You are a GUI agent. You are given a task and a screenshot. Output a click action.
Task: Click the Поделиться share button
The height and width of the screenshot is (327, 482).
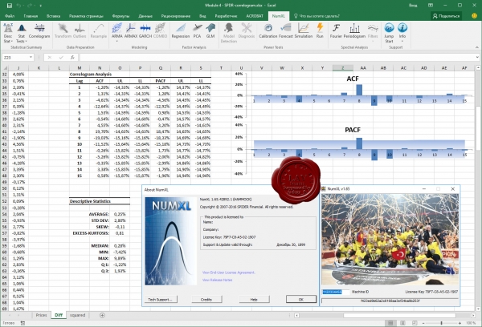coord(446,16)
